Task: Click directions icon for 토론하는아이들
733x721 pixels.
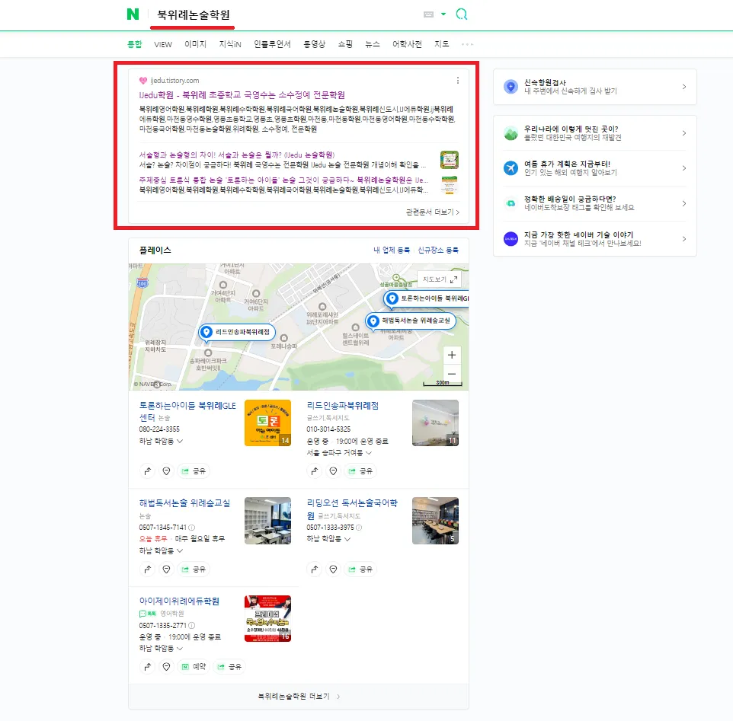Action: click(147, 471)
